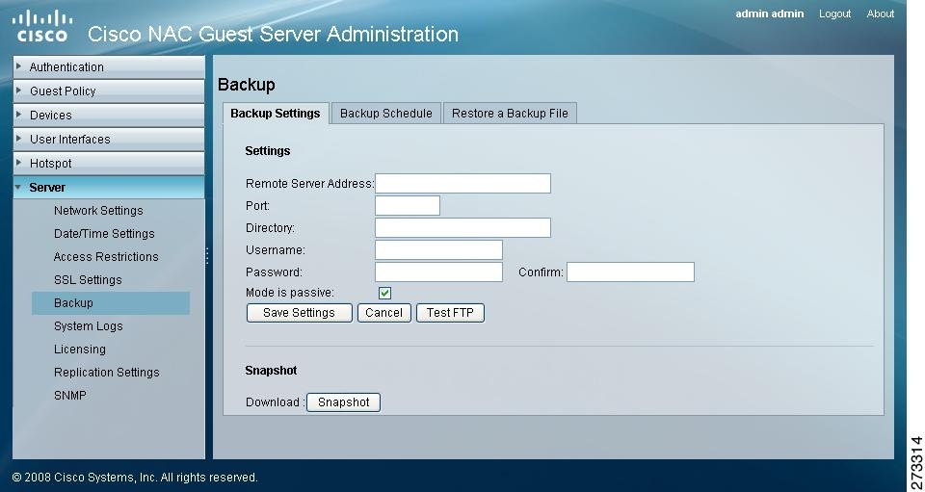Go to SSL Settings in sidebar
This screenshot has height=492, width=925.
click(88, 280)
